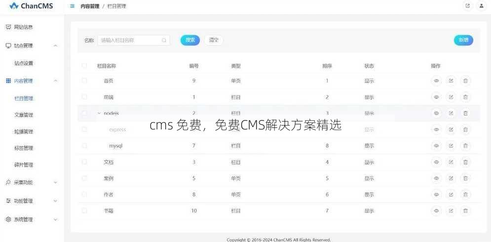Click the ChanCMS logo
The image size is (491, 242).
coord(31,6)
